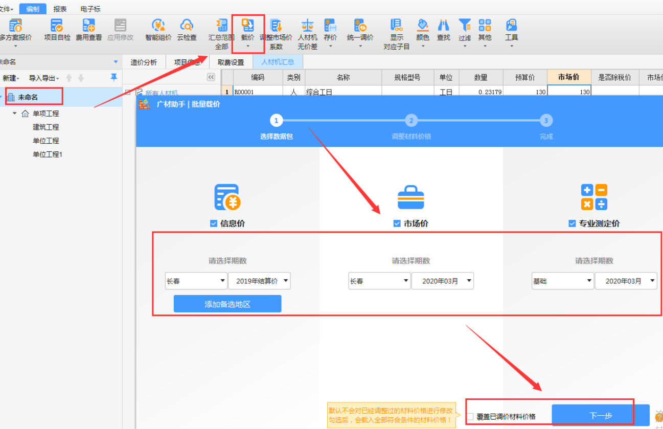Screen dimensions: 663x429
Task: Toggle the 市场价 checkbox
Action: [397, 223]
